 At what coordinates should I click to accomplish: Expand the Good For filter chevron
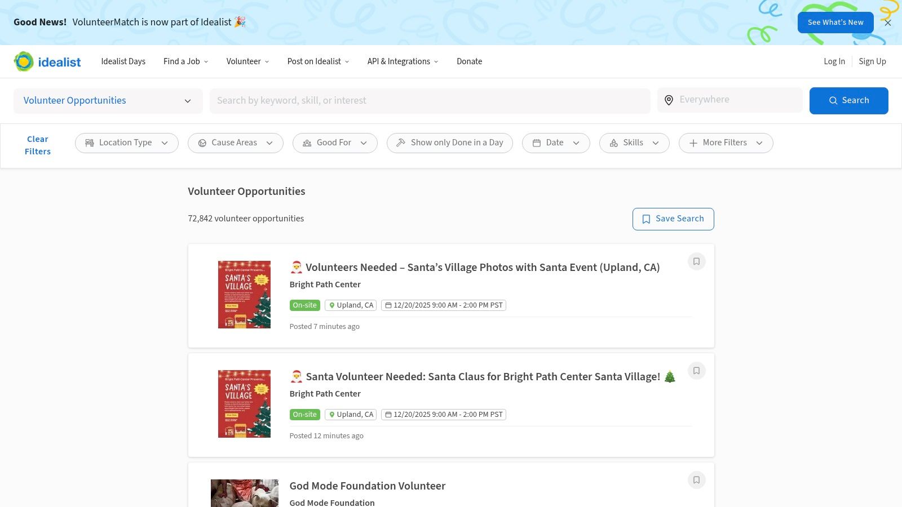pos(364,143)
